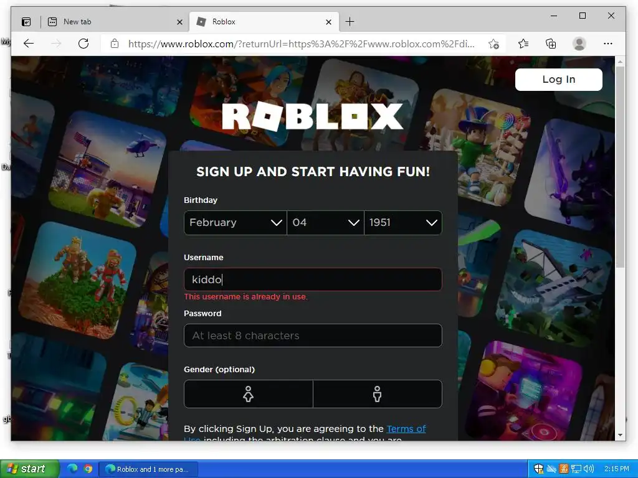Open the birthday month dropdown showing February
Image resolution: width=638 pixels, height=478 pixels.
coord(235,223)
